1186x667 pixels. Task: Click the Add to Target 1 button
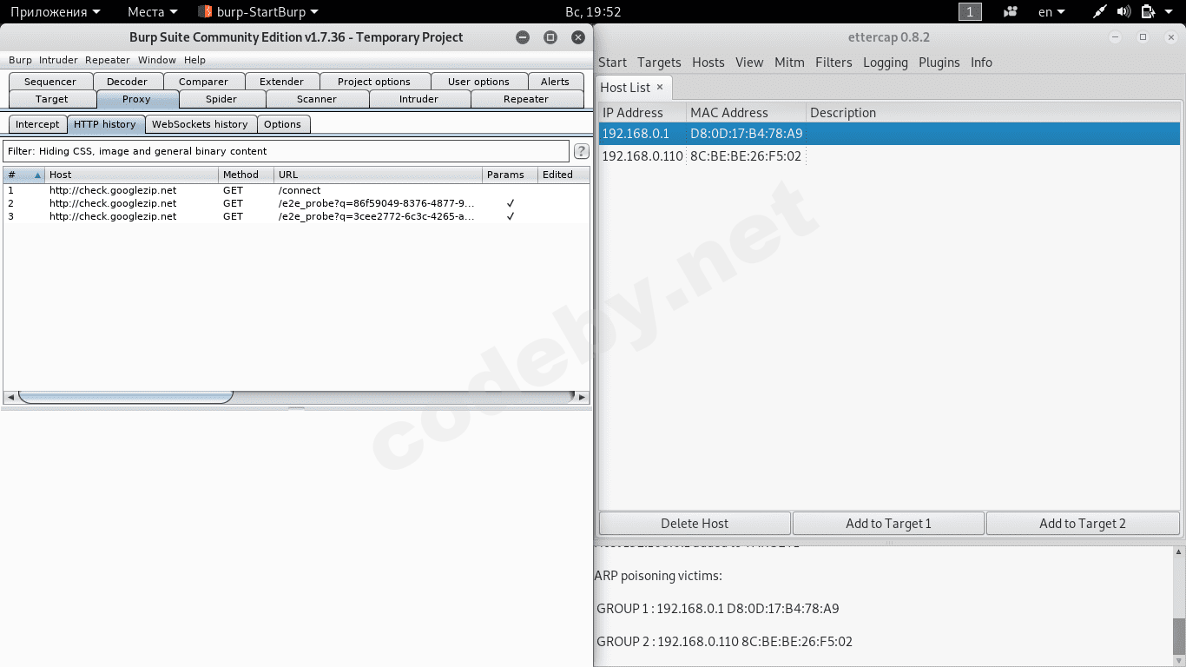tap(888, 524)
